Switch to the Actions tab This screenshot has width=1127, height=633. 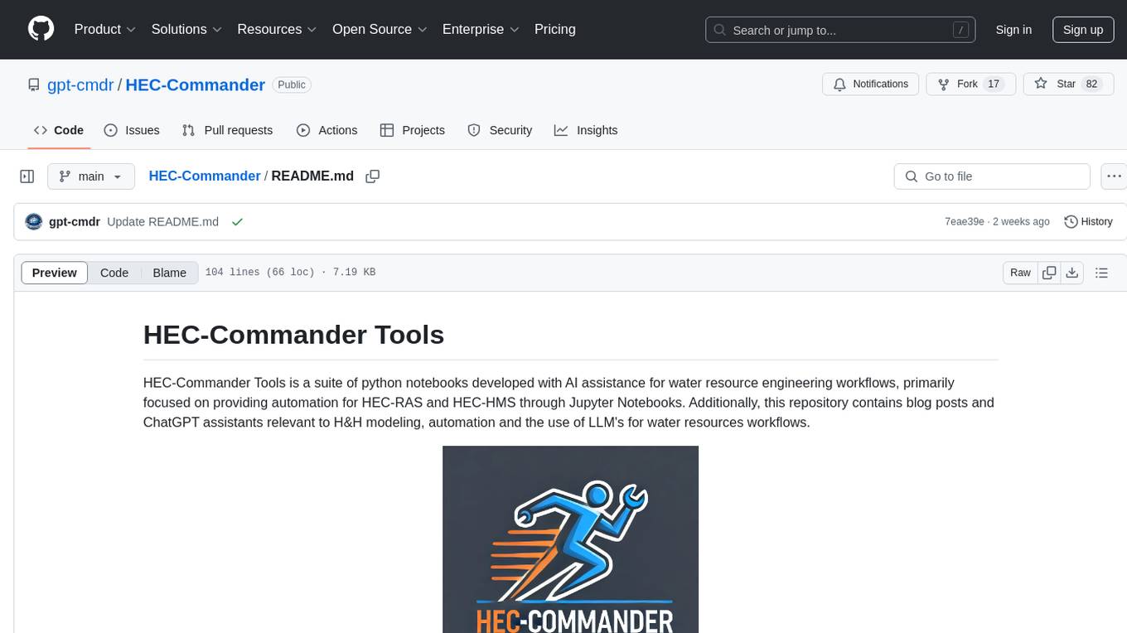tap(326, 130)
